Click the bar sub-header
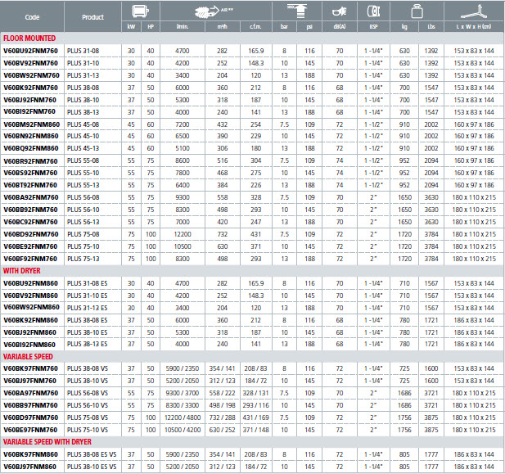Viewport: 505px width, 474px height. (284, 27)
